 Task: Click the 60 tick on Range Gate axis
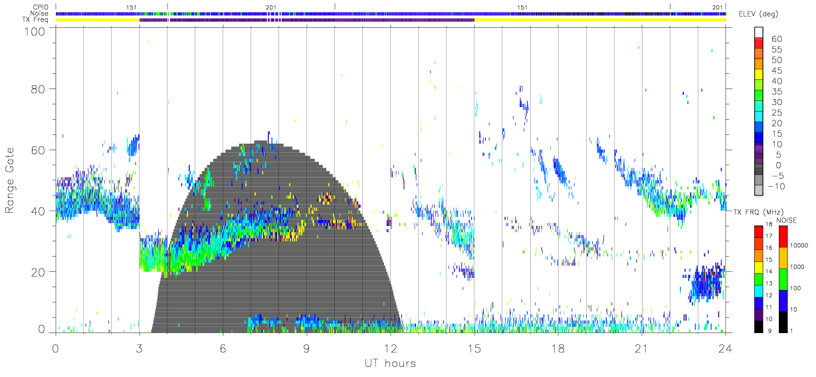point(37,150)
